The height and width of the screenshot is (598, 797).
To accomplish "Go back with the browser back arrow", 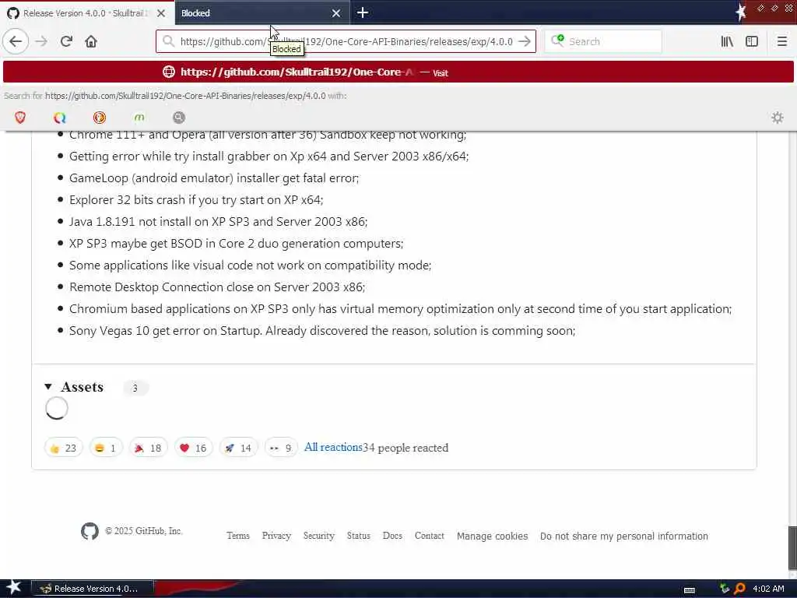I will click(x=16, y=41).
